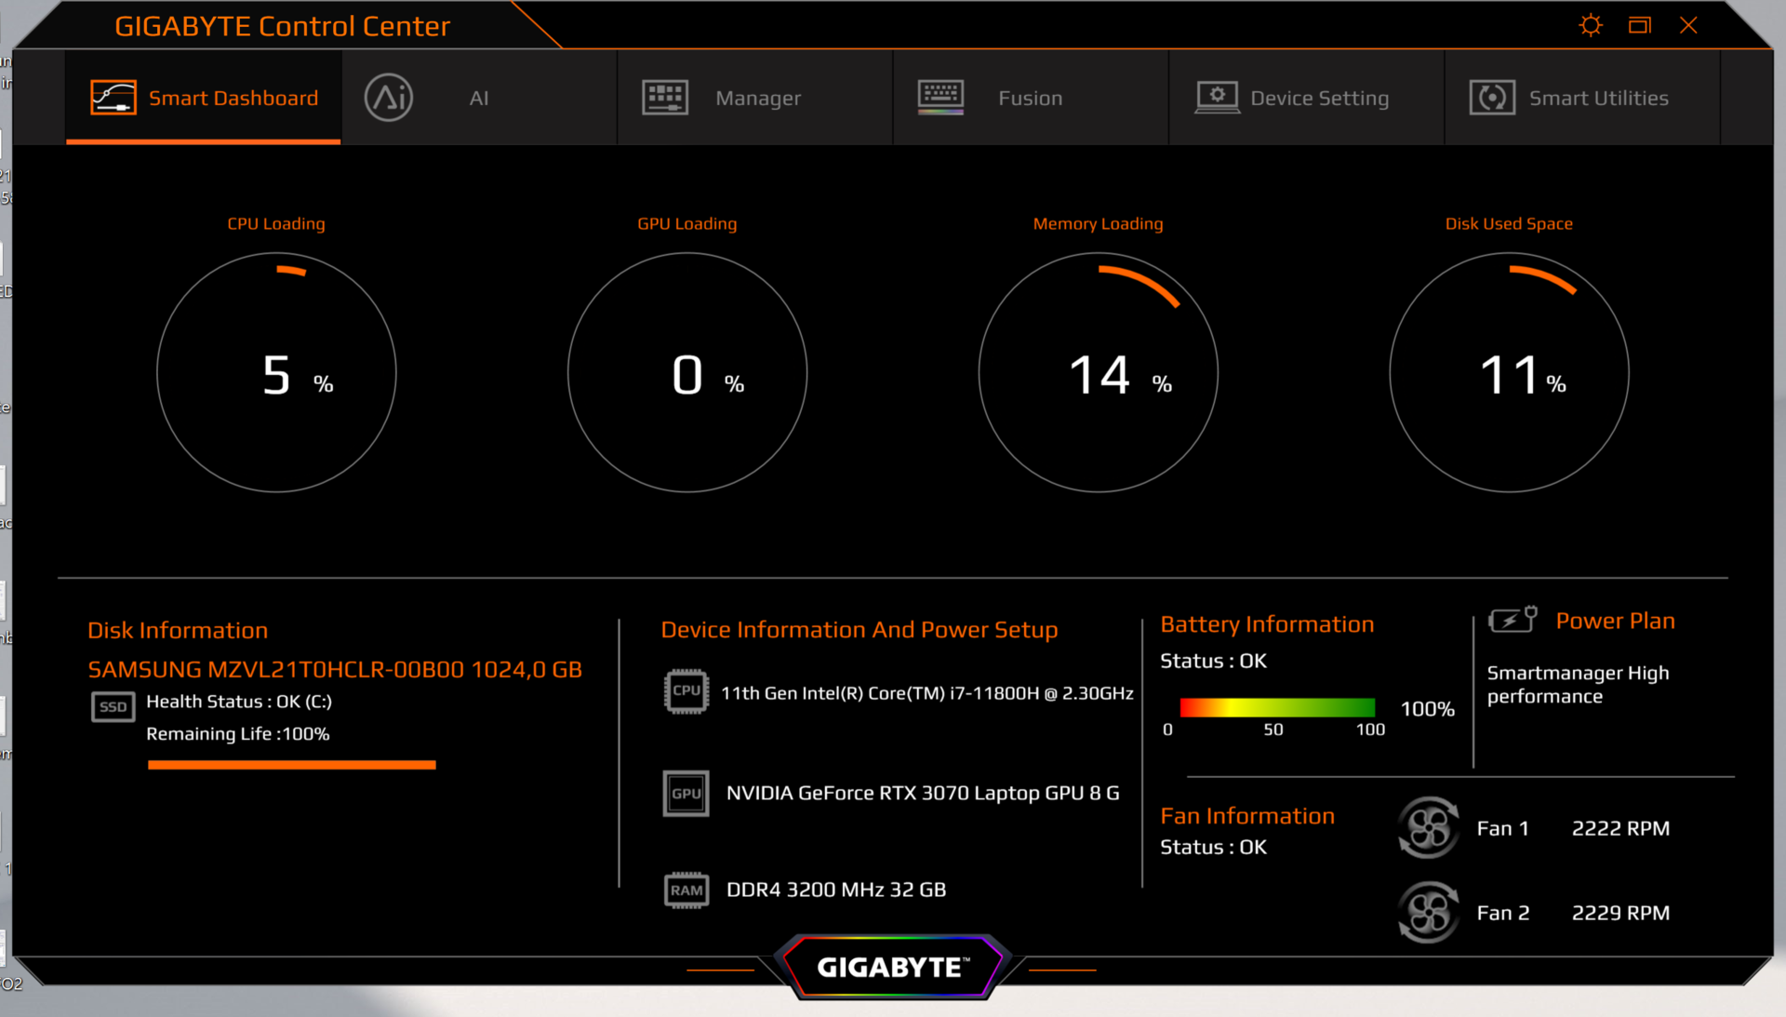This screenshot has height=1017, width=1786.
Task: Click the 2229 RPM value
Action: pos(1620,913)
